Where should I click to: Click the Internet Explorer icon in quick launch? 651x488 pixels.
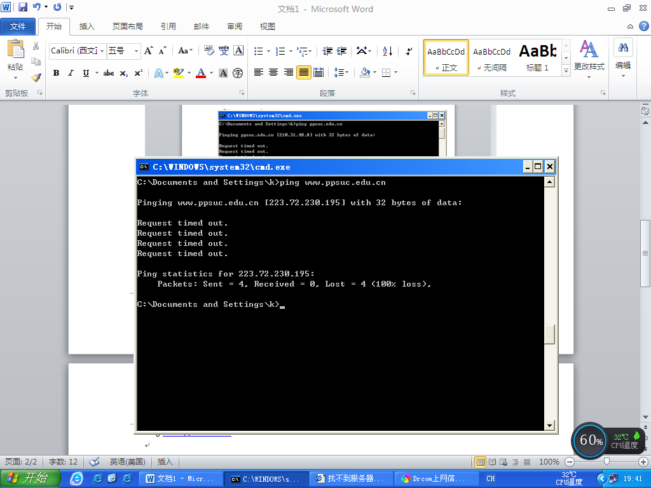click(x=76, y=478)
